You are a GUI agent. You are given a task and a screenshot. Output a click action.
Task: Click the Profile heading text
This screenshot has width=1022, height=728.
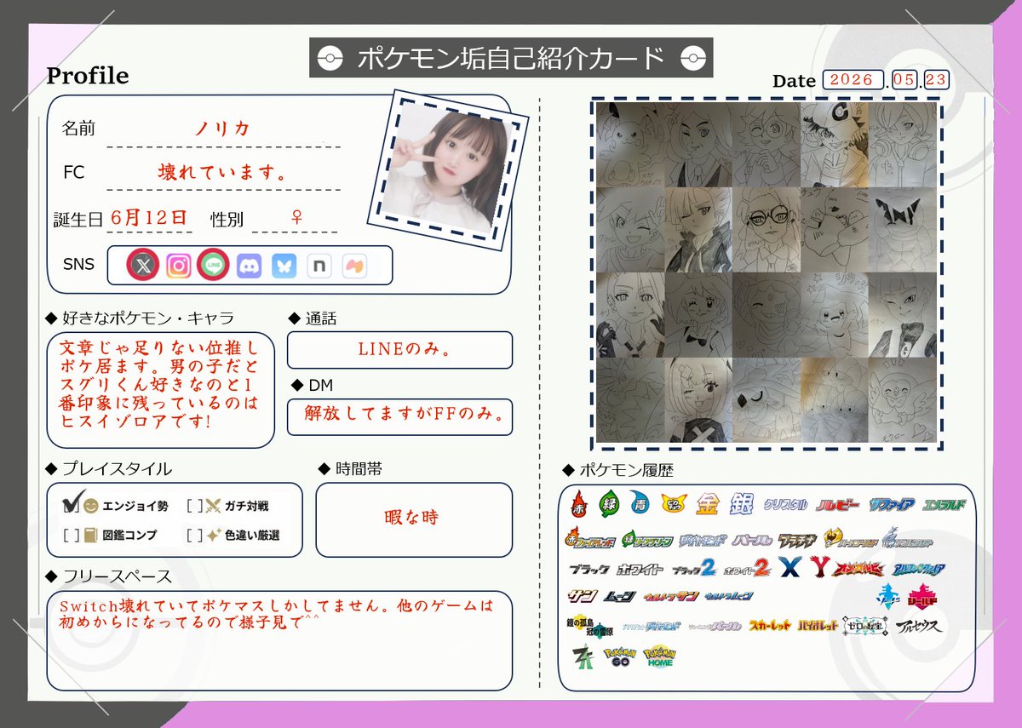coord(88,76)
